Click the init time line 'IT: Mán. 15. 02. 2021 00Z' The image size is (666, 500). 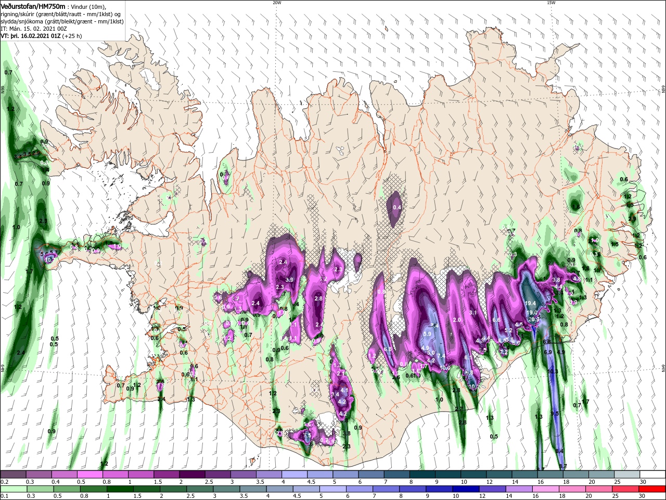pyautogui.click(x=33, y=29)
